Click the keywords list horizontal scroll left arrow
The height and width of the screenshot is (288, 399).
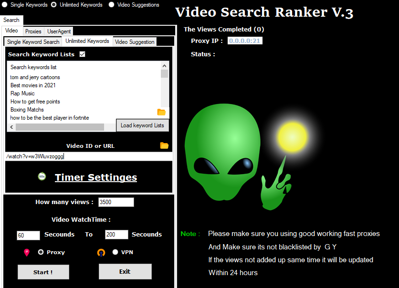click(10, 127)
